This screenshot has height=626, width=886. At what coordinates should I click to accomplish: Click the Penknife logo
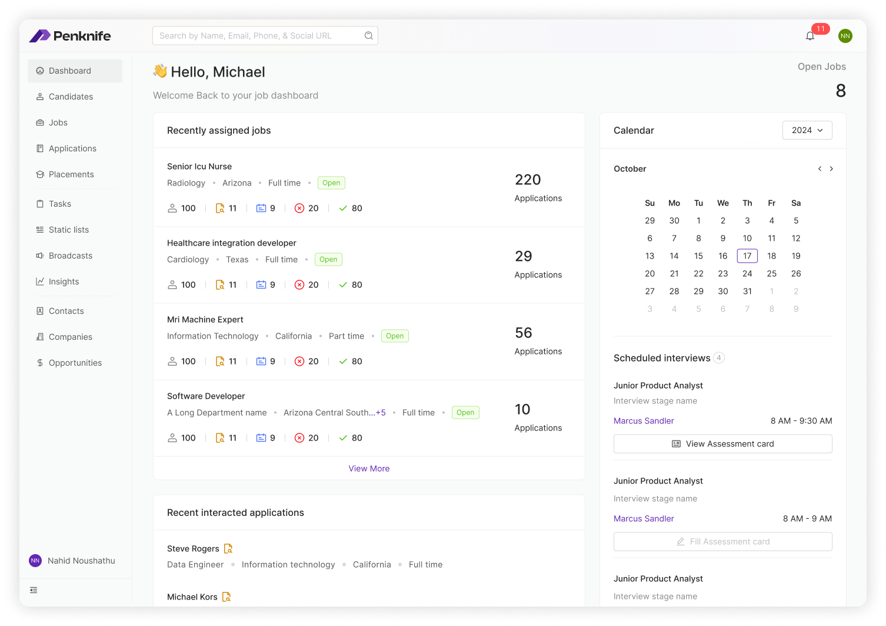point(70,36)
